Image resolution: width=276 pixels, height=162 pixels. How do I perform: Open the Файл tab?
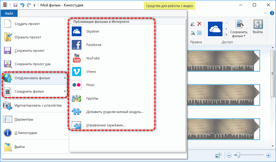pos(9,13)
